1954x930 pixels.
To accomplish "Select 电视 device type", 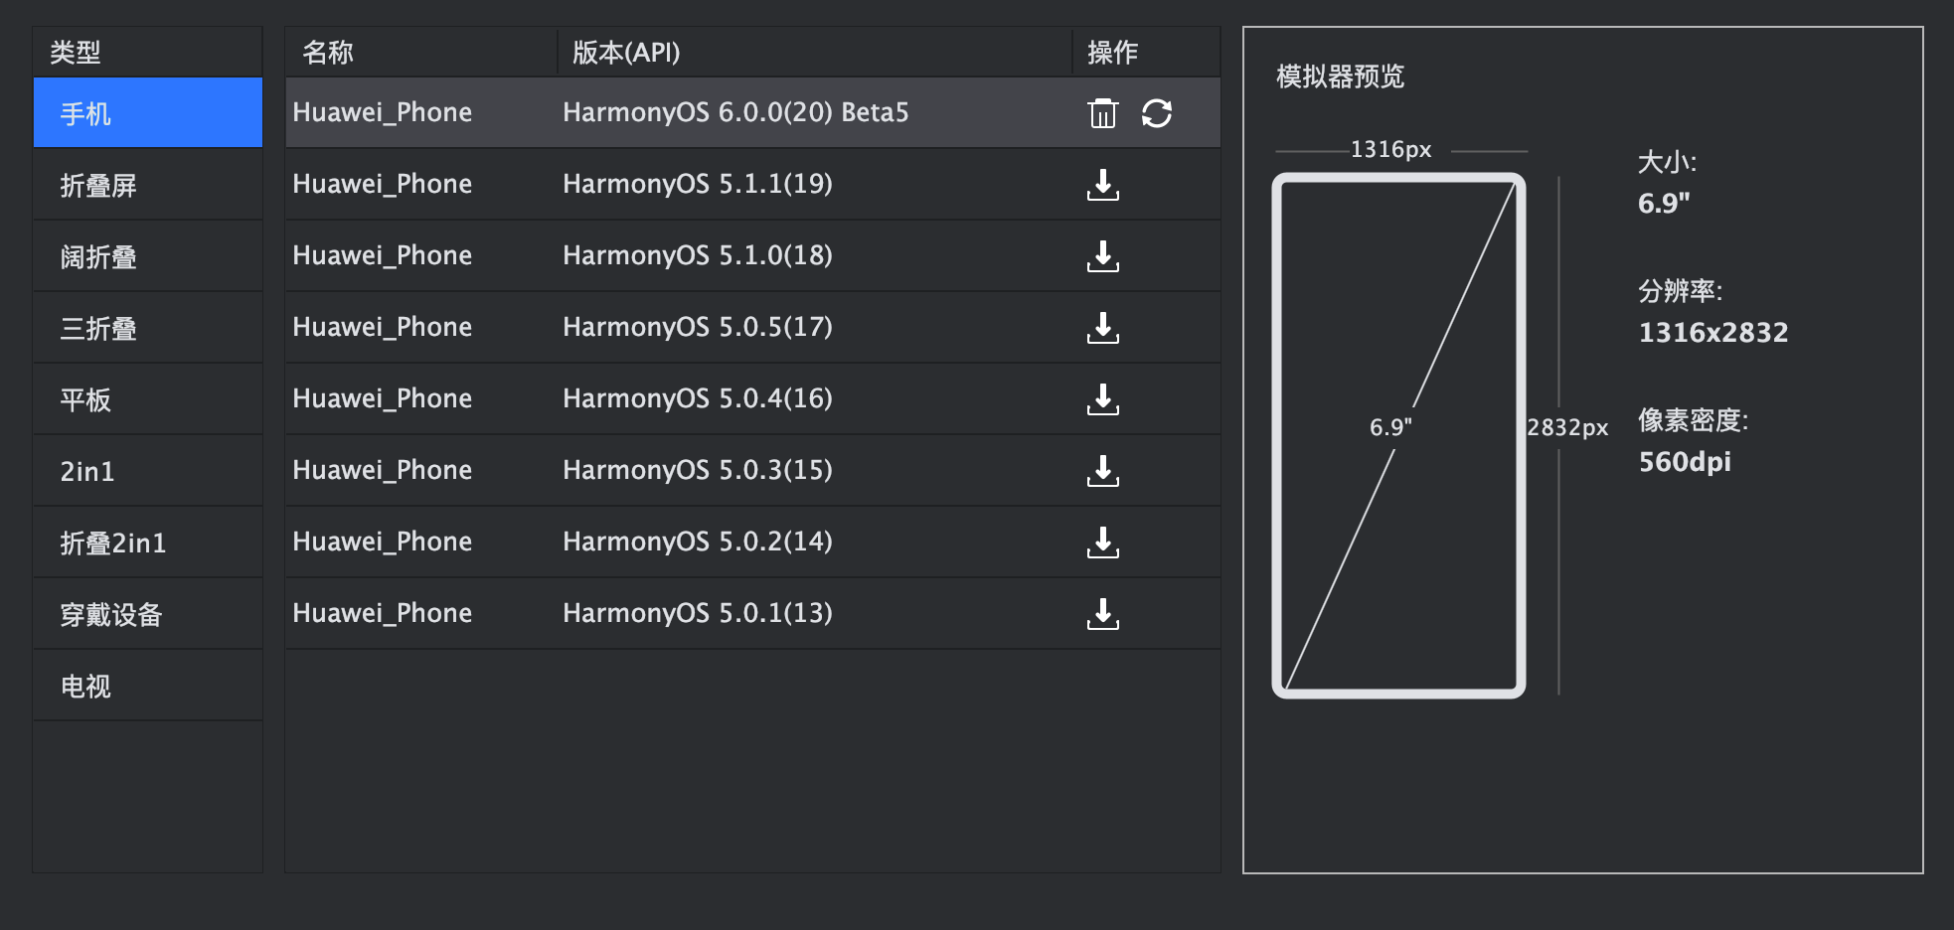I will tap(147, 686).
